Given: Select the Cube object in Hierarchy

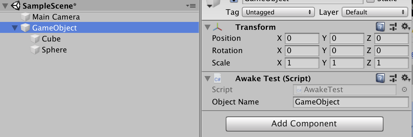Looking at the screenshot, I should [51, 39].
